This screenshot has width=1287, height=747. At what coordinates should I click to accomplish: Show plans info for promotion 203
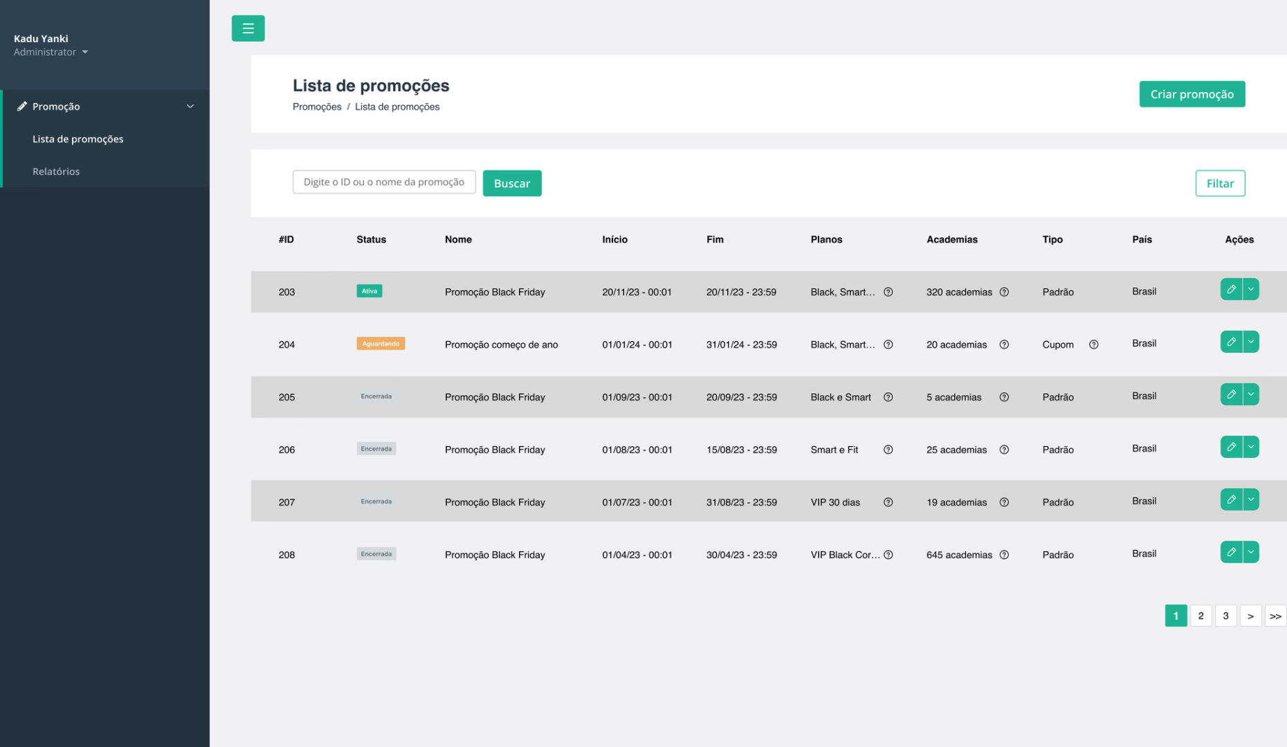pyautogui.click(x=888, y=292)
